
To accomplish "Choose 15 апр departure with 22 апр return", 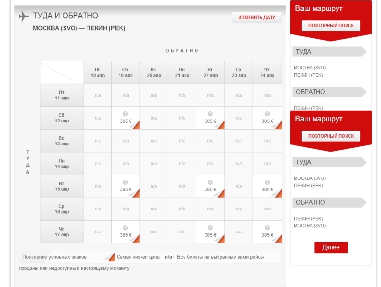I will (x=210, y=182).
